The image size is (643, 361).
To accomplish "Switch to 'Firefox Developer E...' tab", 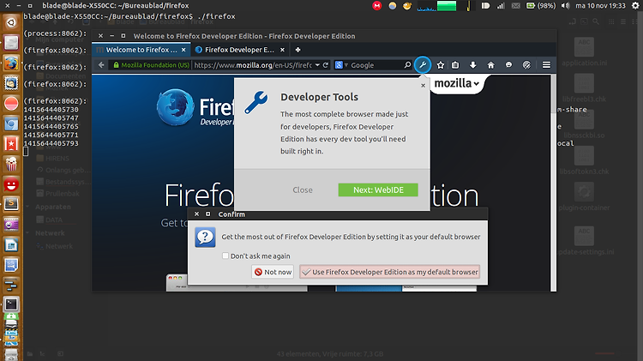I will coord(240,50).
